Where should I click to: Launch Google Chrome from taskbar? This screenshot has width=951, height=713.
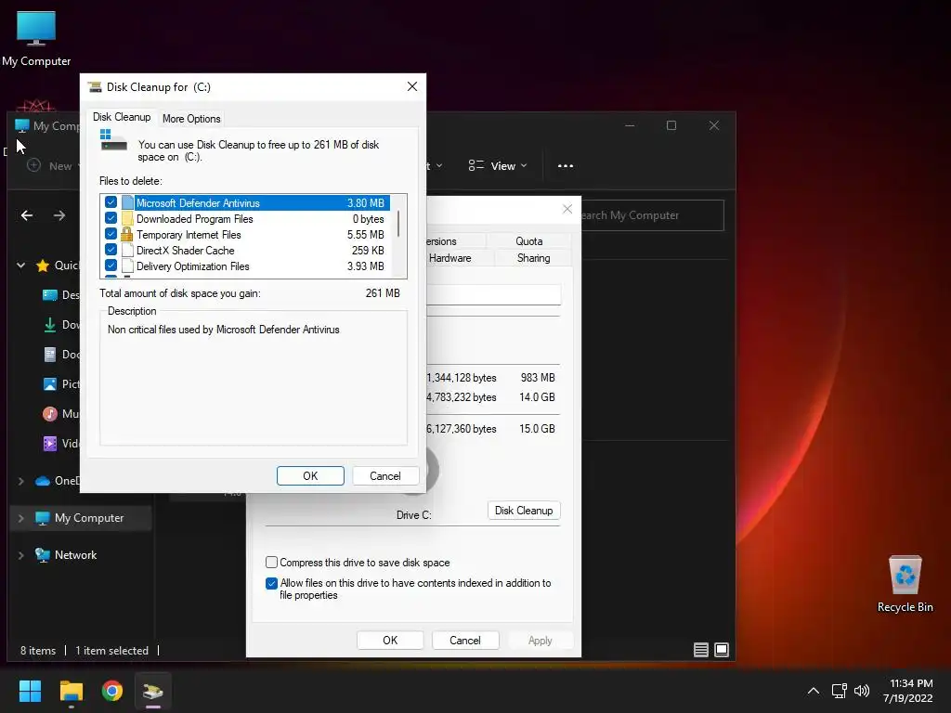coord(112,691)
